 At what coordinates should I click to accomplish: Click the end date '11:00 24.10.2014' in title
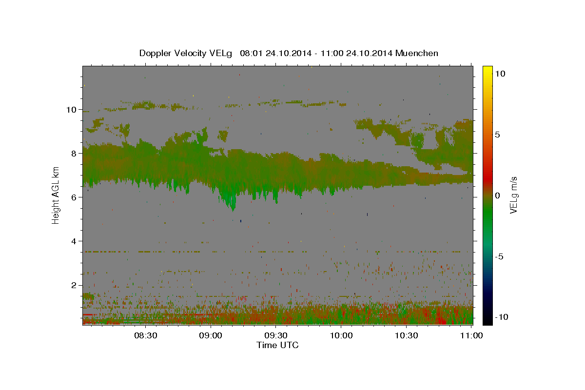357,53
